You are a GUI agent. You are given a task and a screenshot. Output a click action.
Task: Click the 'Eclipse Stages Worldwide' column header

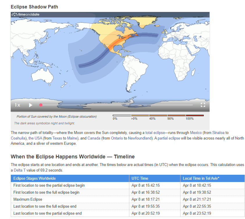pyautogui.click(x=70, y=179)
